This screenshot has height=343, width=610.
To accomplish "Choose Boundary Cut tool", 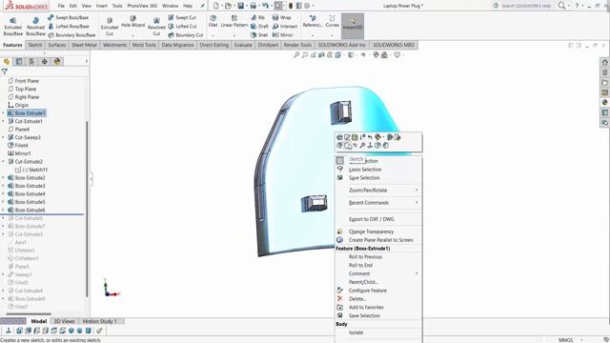I will click(x=186, y=34).
